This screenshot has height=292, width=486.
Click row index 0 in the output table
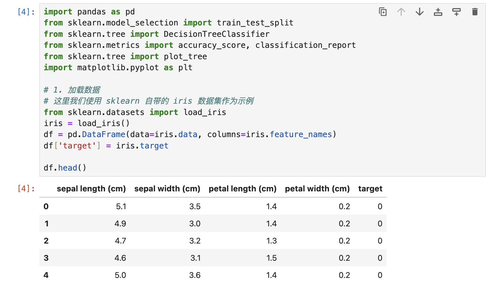[46, 206]
